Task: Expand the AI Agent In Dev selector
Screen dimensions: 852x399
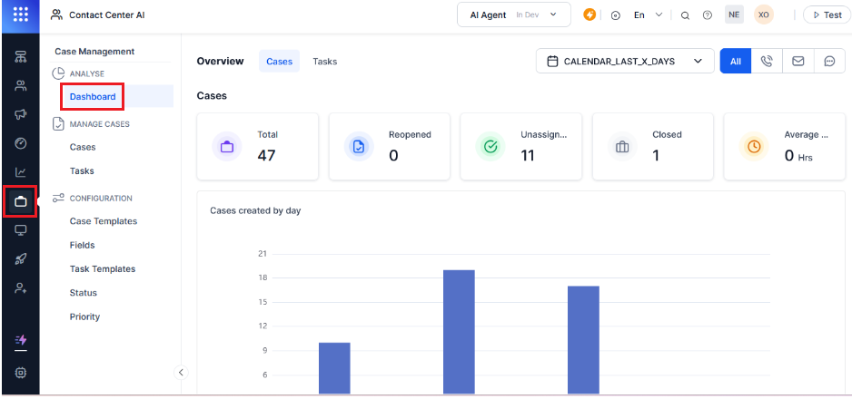Action: pos(513,15)
